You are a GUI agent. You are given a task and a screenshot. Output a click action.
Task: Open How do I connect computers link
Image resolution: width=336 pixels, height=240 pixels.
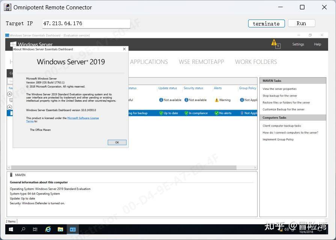pyautogui.click(x=290, y=133)
